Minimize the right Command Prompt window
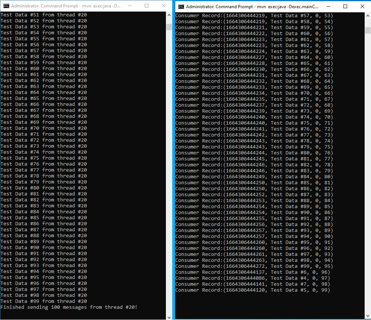This screenshot has height=320, width=371. (328, 6)
